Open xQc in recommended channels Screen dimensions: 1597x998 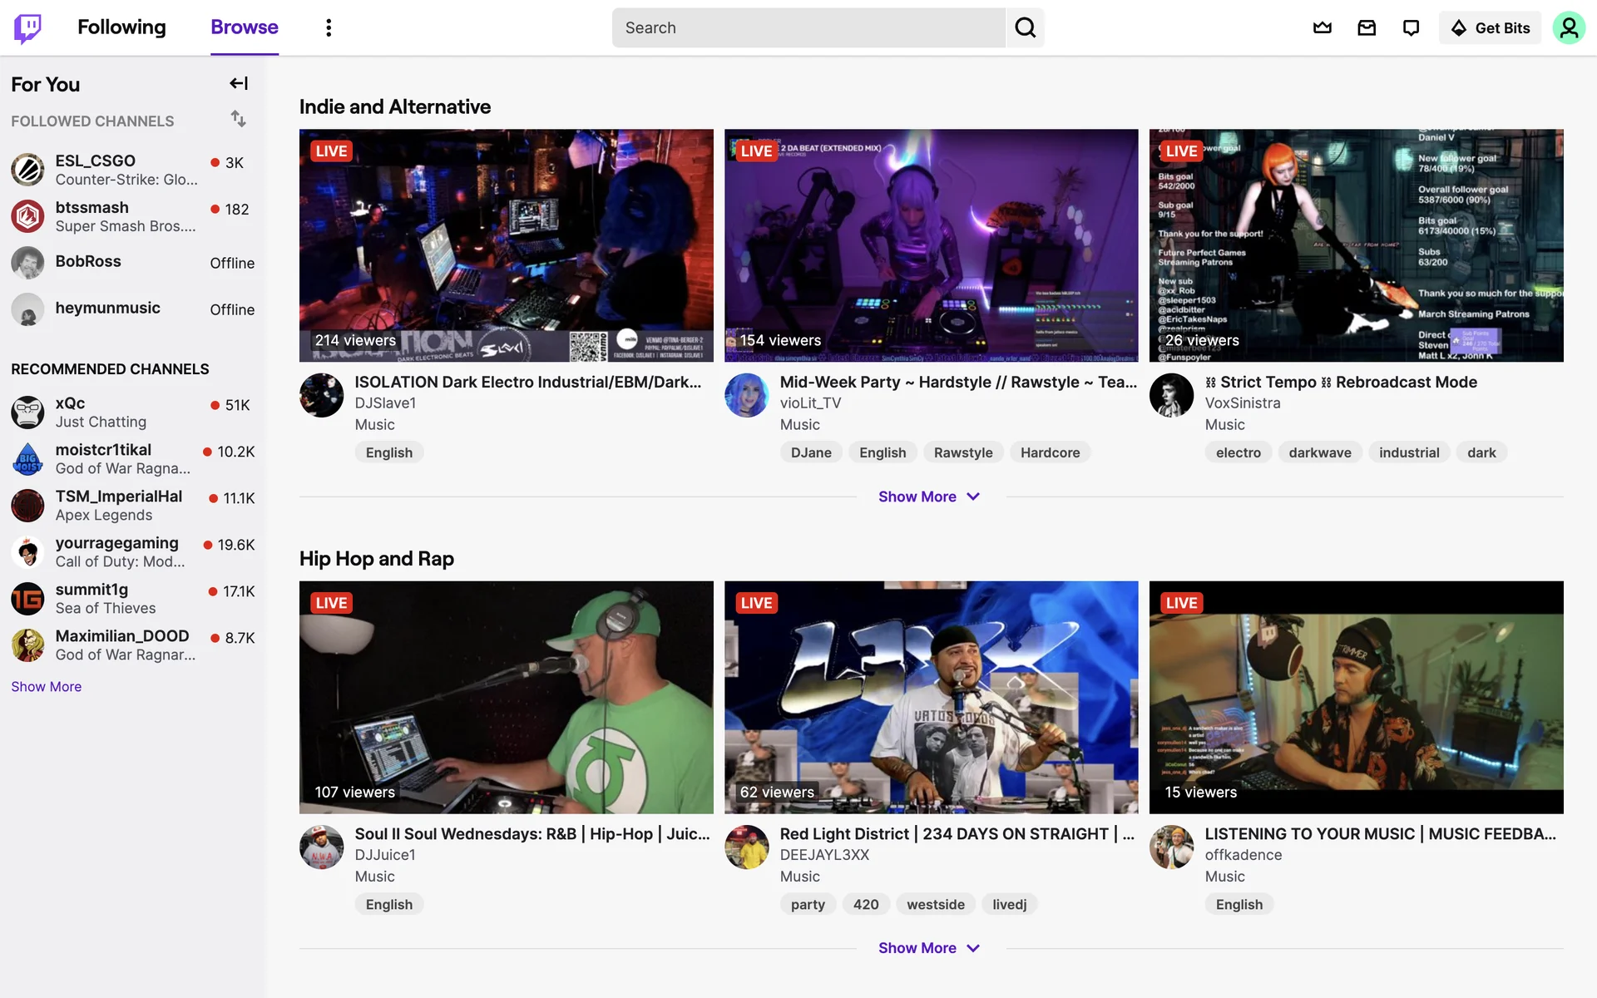70,403
